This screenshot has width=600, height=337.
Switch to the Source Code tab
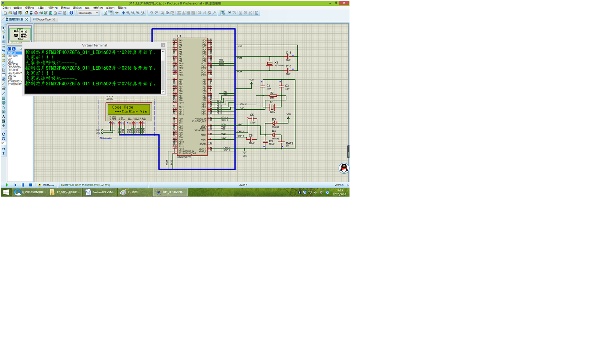pyautogui.click(x=43, y=19)
